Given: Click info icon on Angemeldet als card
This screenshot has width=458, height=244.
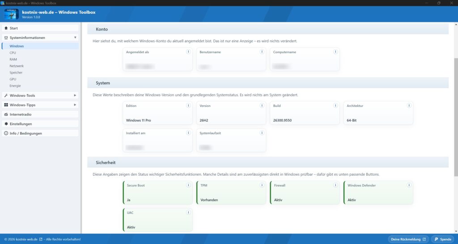Looking at the screenshot, I should (188, 52).
